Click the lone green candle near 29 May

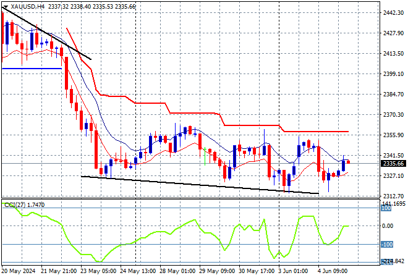[x=205, y=156]
